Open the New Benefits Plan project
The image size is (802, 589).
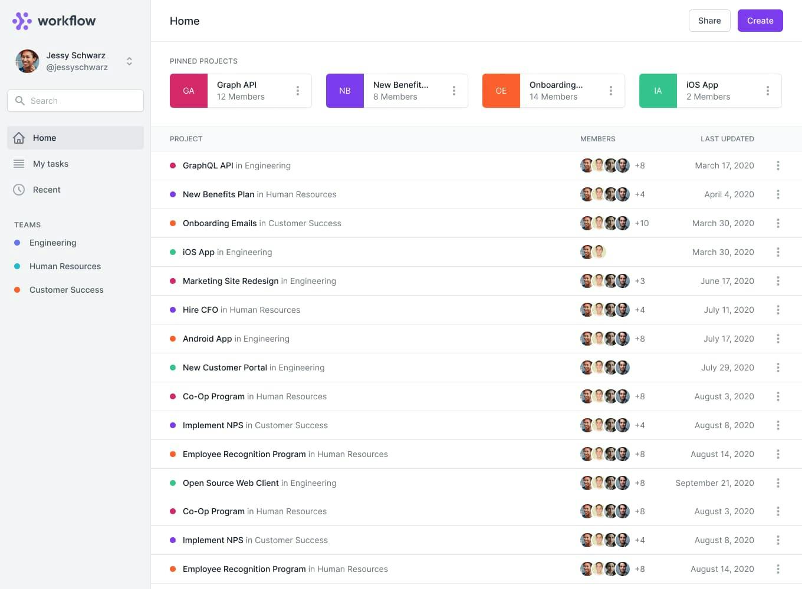click(219, 194)
